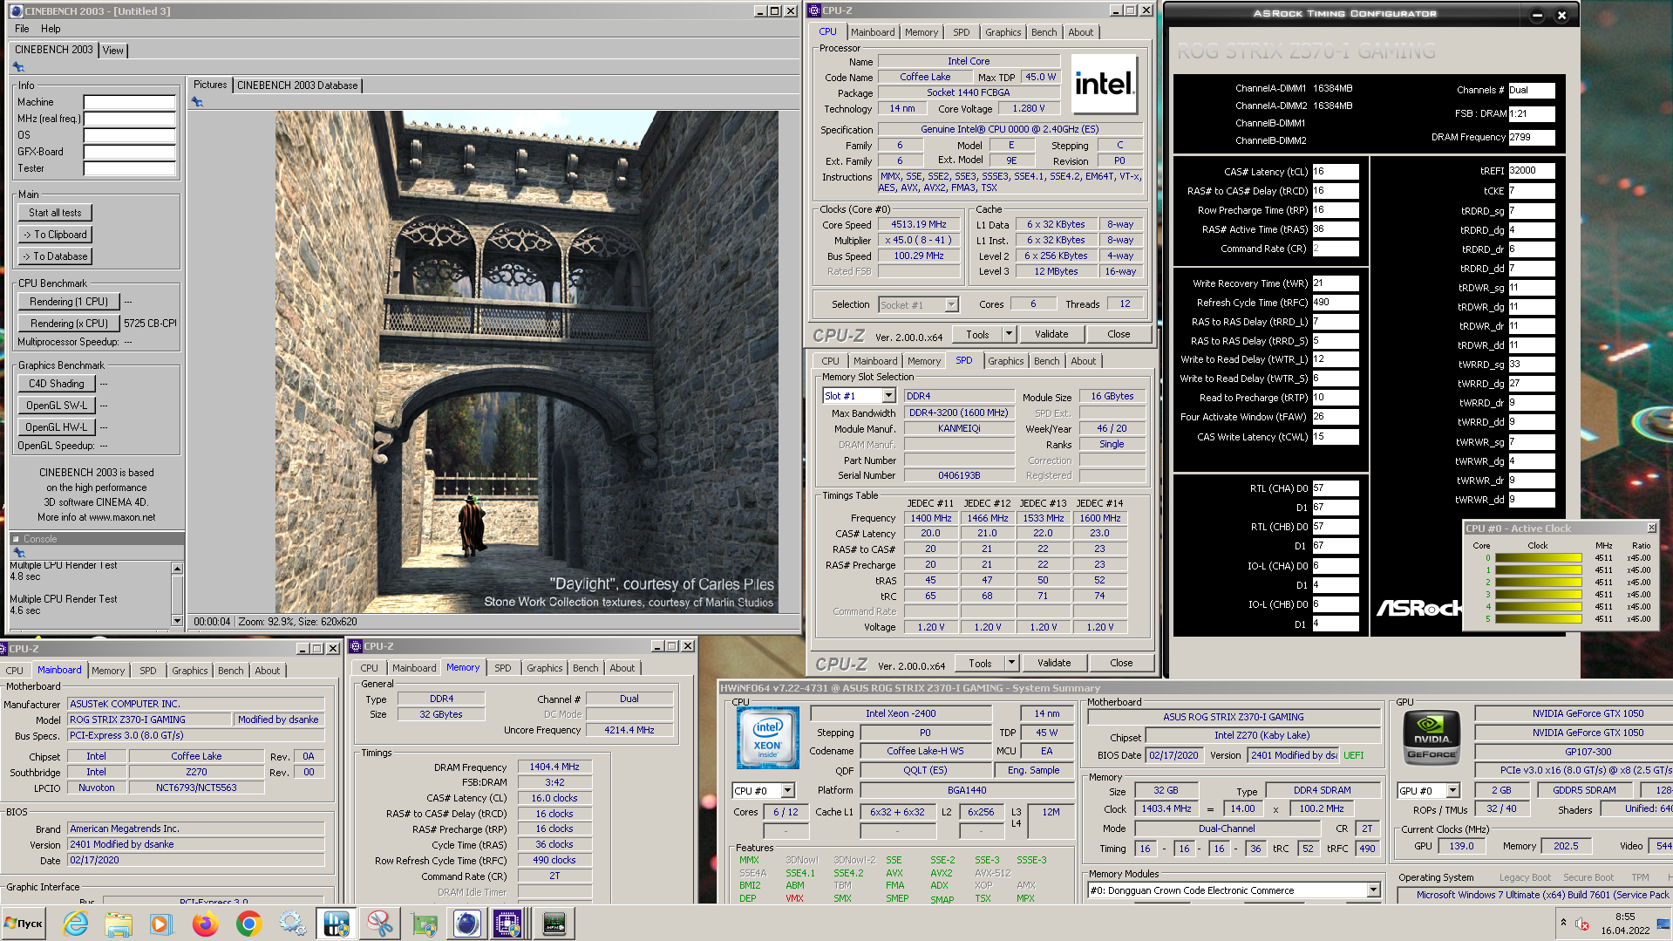
Task: Click the gears icon in the taskbar
Action: coord(292,924)
